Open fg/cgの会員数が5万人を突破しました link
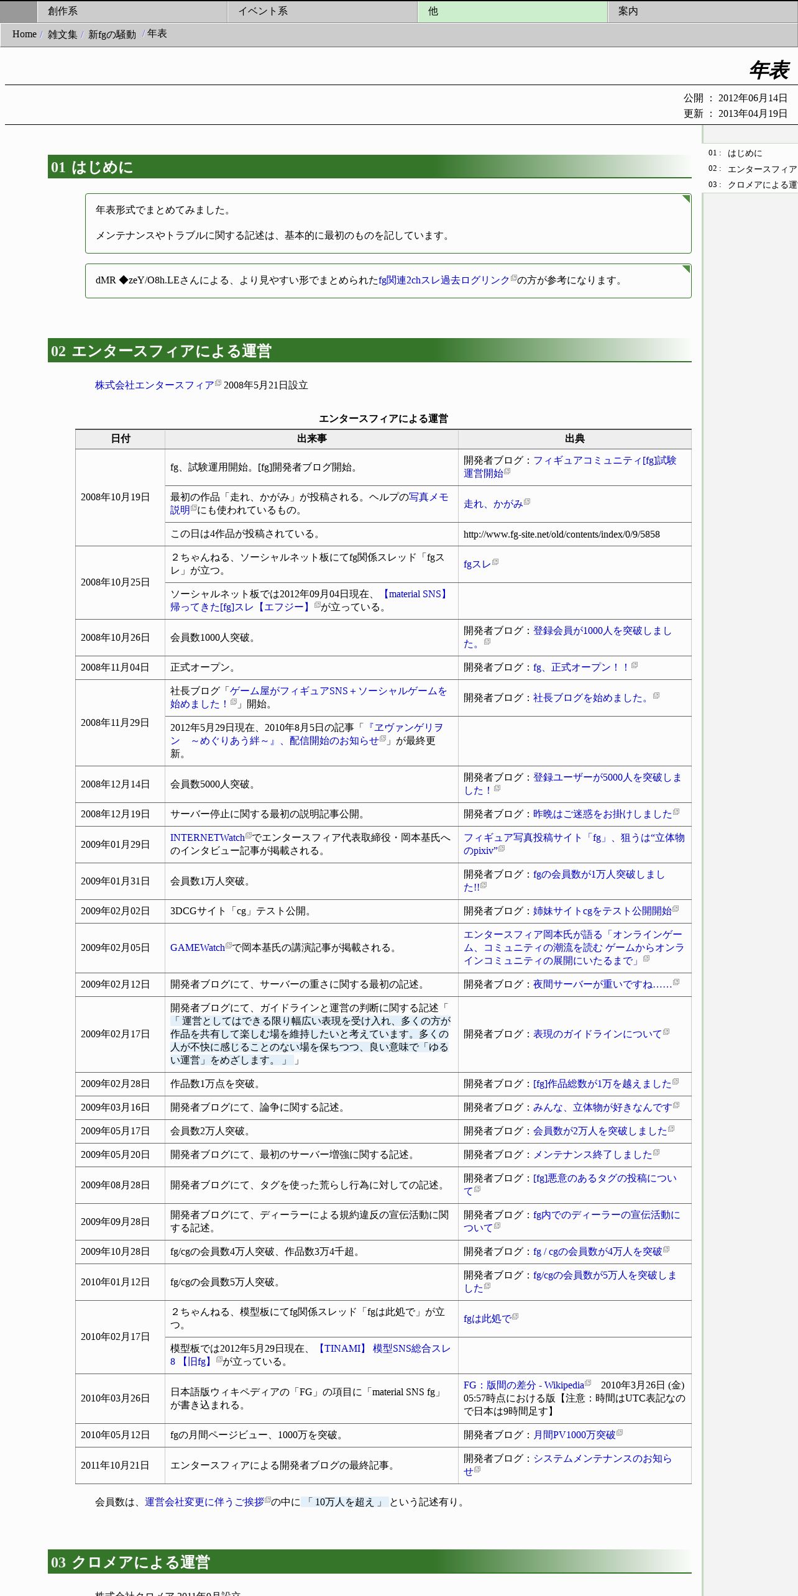This screenshot has width=798, height=1596. coord(570,1282)
